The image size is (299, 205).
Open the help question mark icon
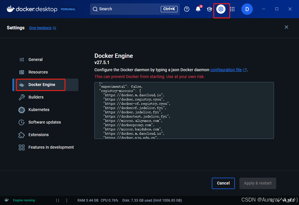pyautogui.click(x=187, y=9)
